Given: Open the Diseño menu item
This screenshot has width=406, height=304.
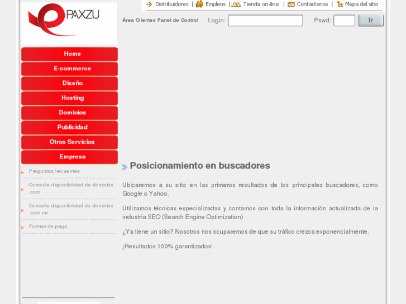Looking at the screenshot, I should [69, 84].
